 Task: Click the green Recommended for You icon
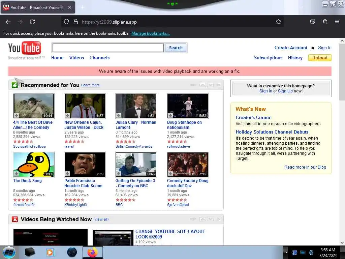[15, 85]
